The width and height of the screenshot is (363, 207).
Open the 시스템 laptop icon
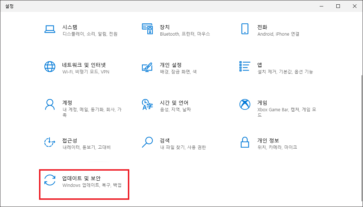(50, 29)
